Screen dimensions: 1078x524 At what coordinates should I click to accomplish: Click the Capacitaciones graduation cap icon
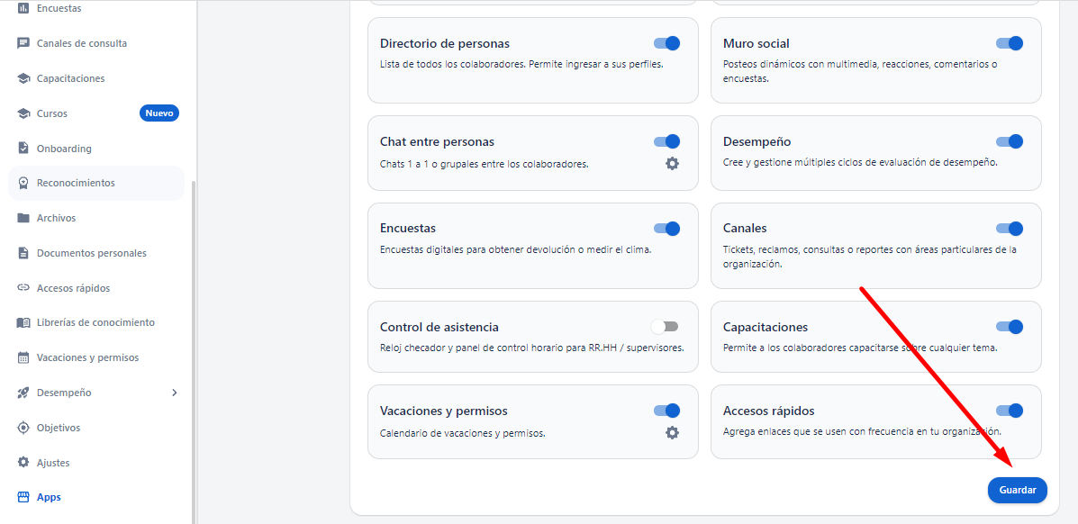[x=23, y=78]
